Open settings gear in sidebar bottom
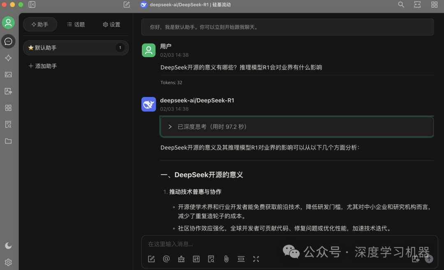 pos(8,262)
